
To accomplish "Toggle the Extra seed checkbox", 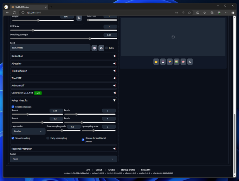I will click(x=106, y=48).
